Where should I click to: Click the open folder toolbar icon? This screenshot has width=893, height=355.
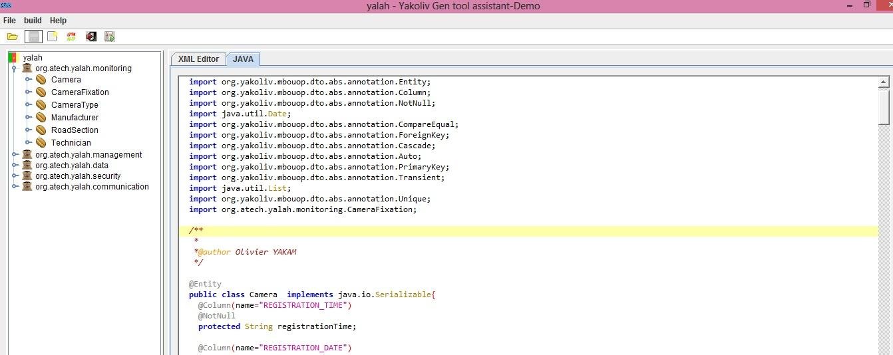(12, 37)
